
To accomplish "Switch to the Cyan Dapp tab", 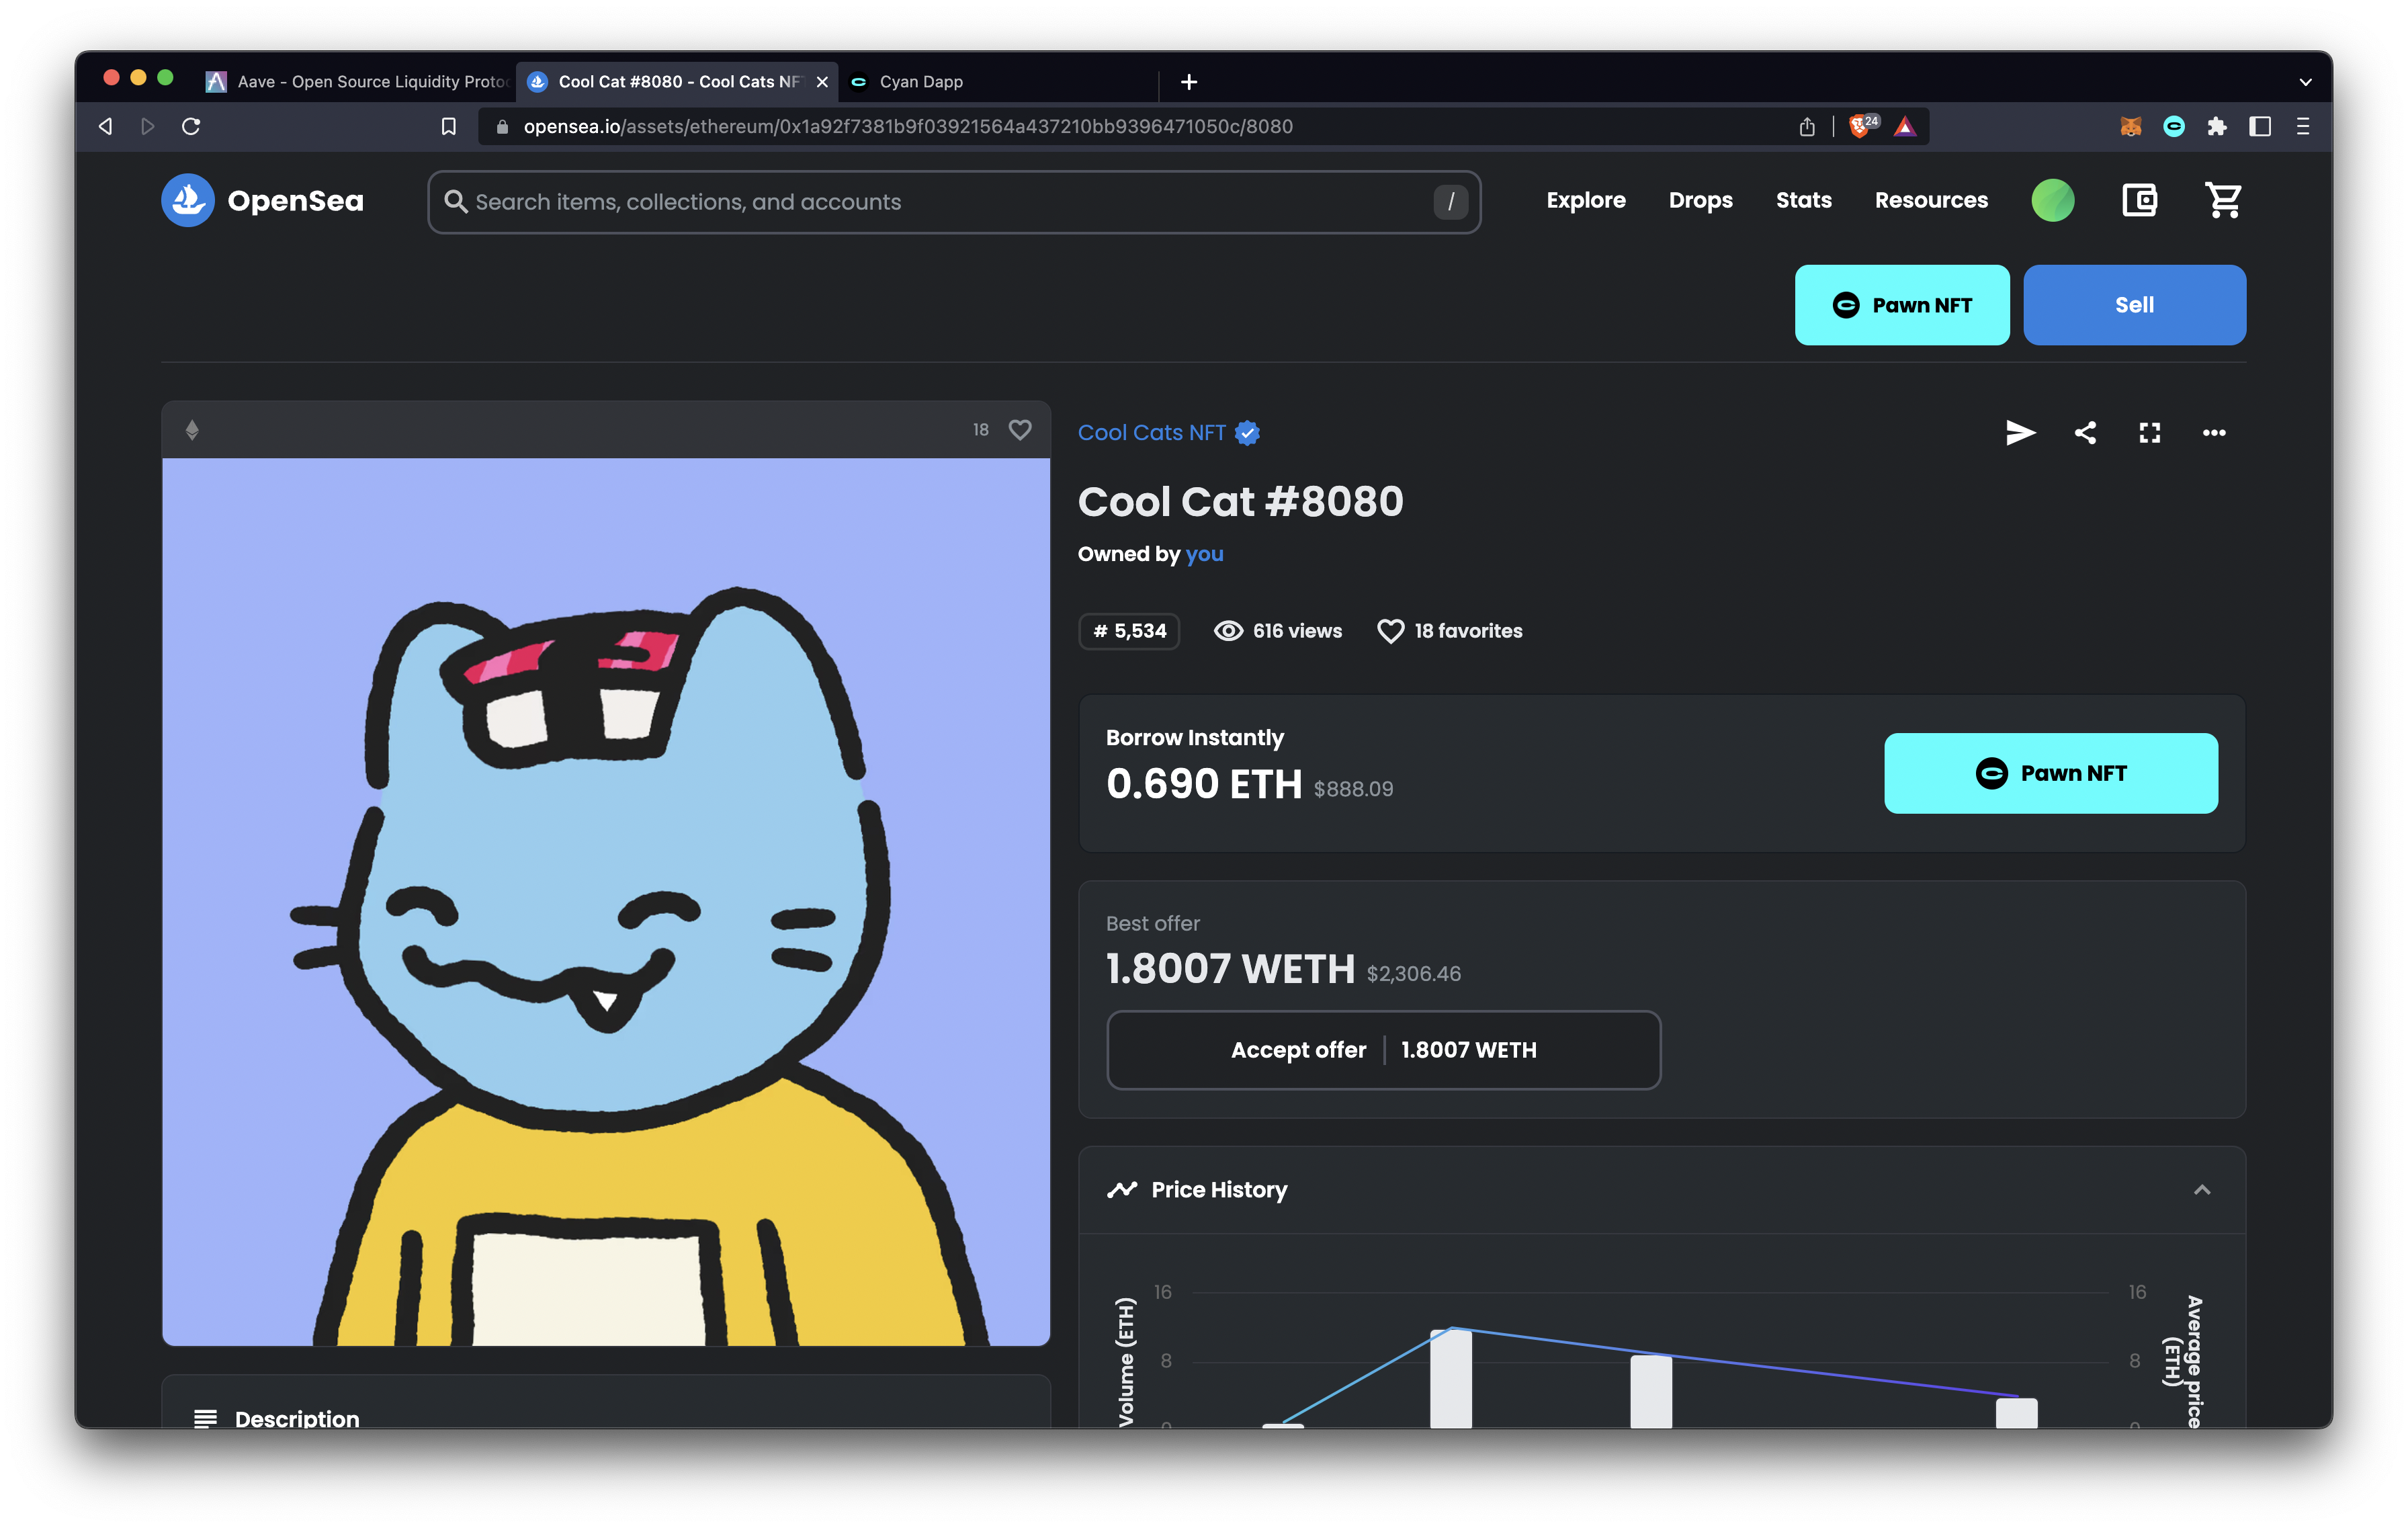I will point(920,82).
